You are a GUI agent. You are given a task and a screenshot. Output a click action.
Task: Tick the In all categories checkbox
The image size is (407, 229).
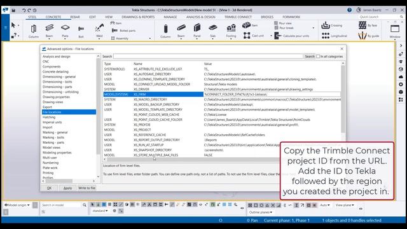318,57
